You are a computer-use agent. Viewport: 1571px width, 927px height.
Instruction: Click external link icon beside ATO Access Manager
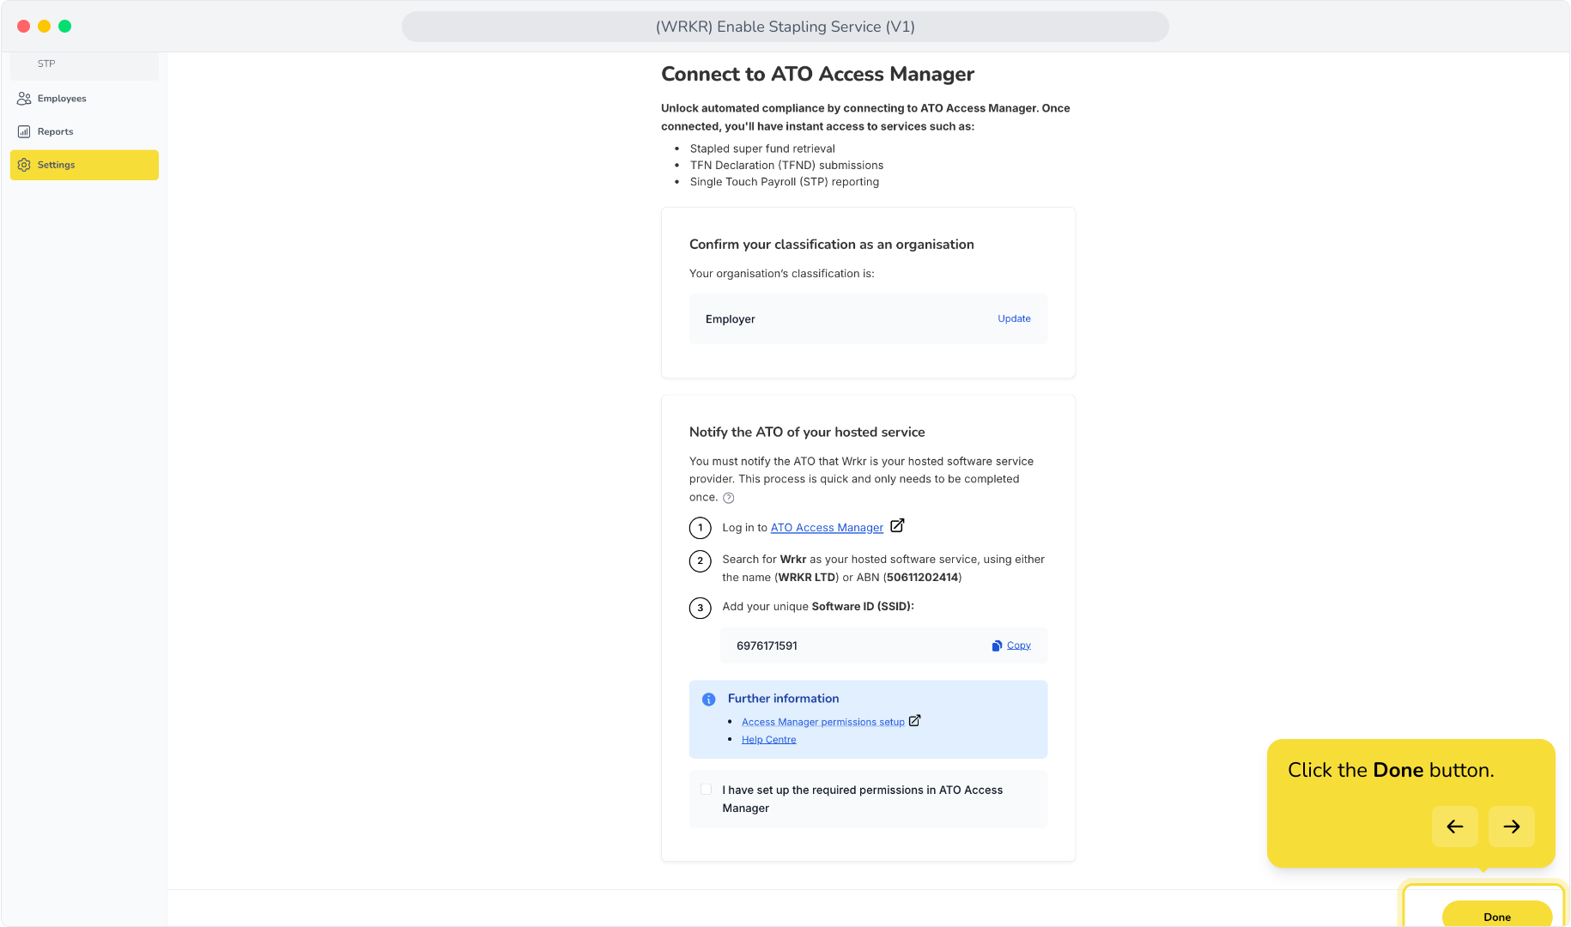[897, 525]
